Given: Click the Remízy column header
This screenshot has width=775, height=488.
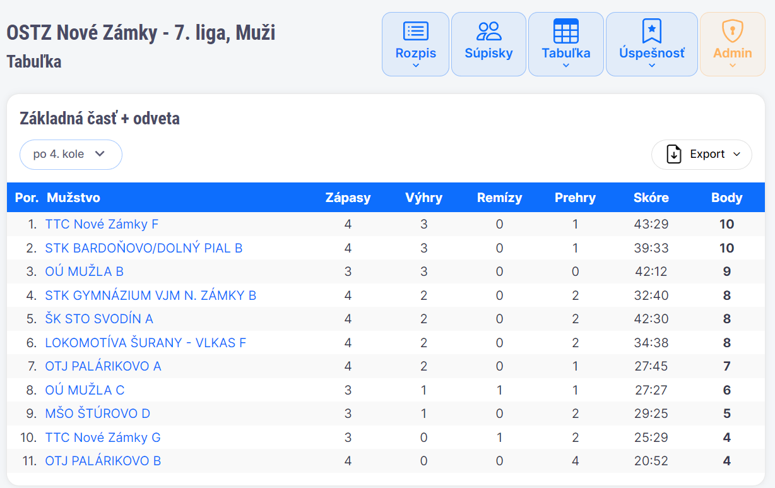Looking at the screenshot, I should tap(499, 198).
